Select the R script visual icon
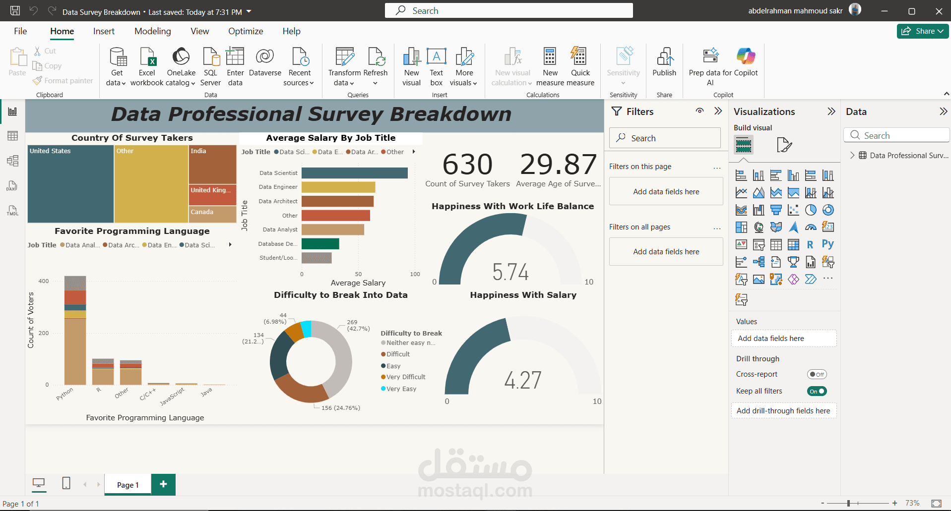Screen dimensions: 951x511 810,244
